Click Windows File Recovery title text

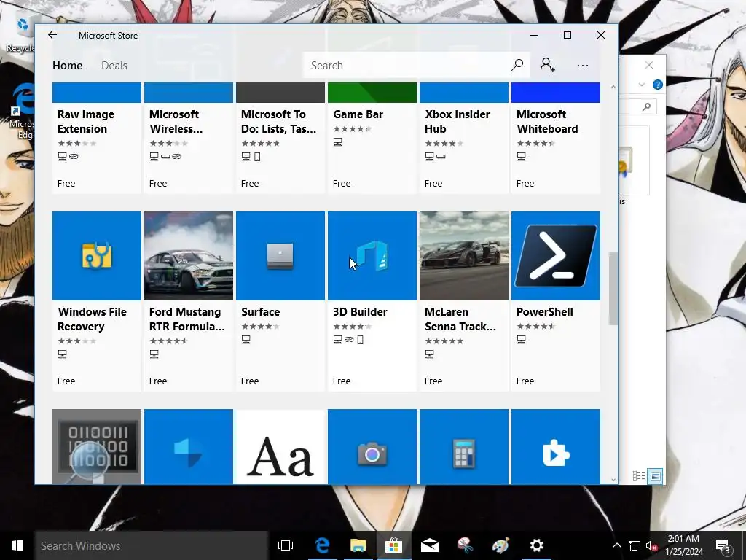92,319
